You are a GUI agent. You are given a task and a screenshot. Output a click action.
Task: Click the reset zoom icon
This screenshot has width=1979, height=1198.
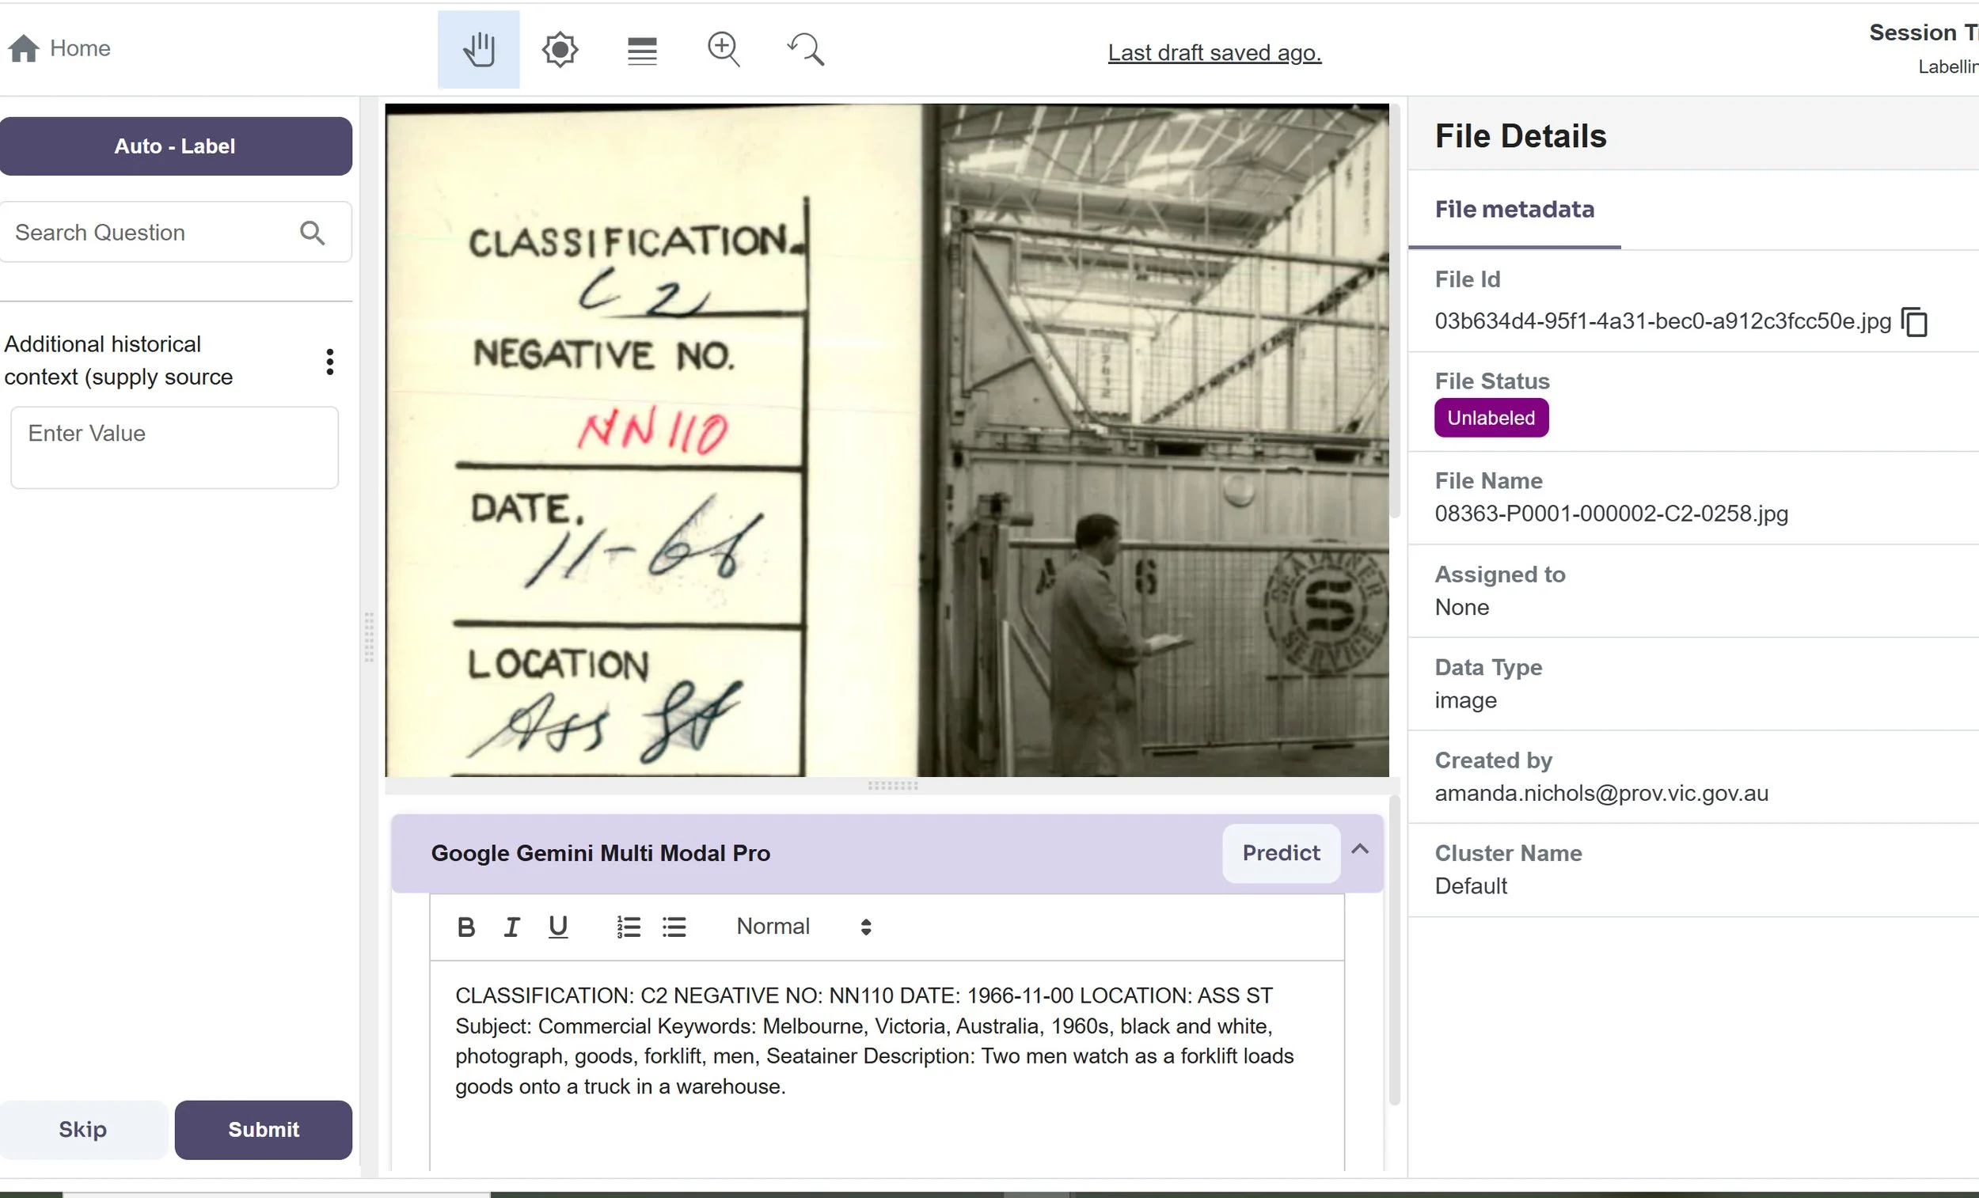[x=806, y=49]
